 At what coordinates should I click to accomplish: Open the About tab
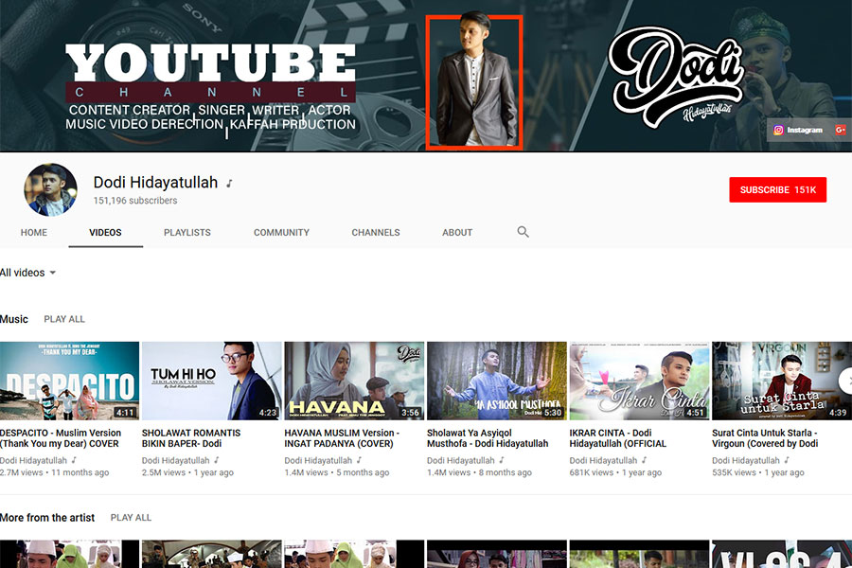457,232
